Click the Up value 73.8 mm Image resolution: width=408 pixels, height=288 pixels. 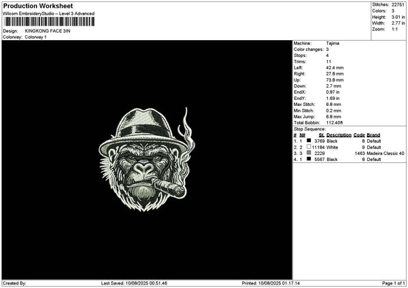point(335,79)
